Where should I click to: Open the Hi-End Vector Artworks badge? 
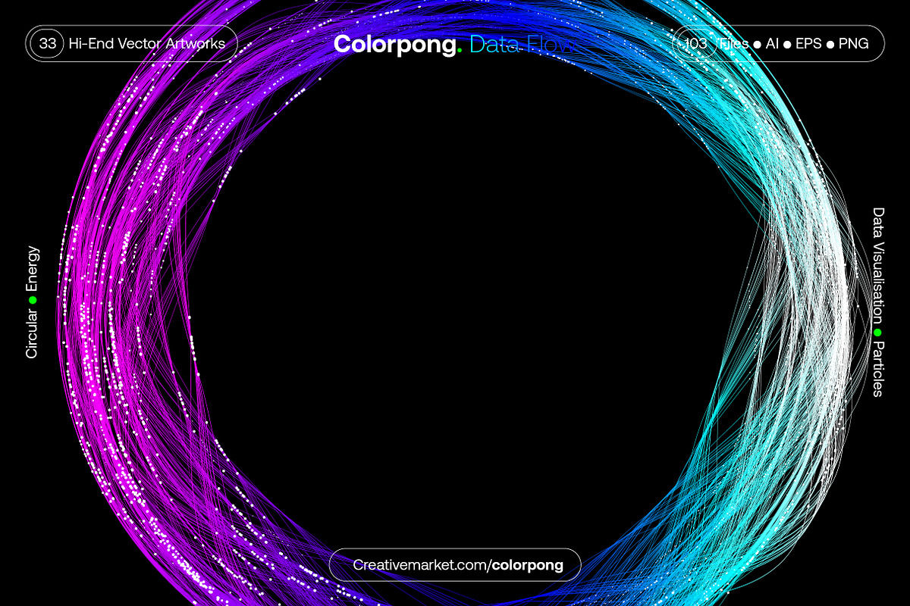pyautogui.click(x=146, y=43)
